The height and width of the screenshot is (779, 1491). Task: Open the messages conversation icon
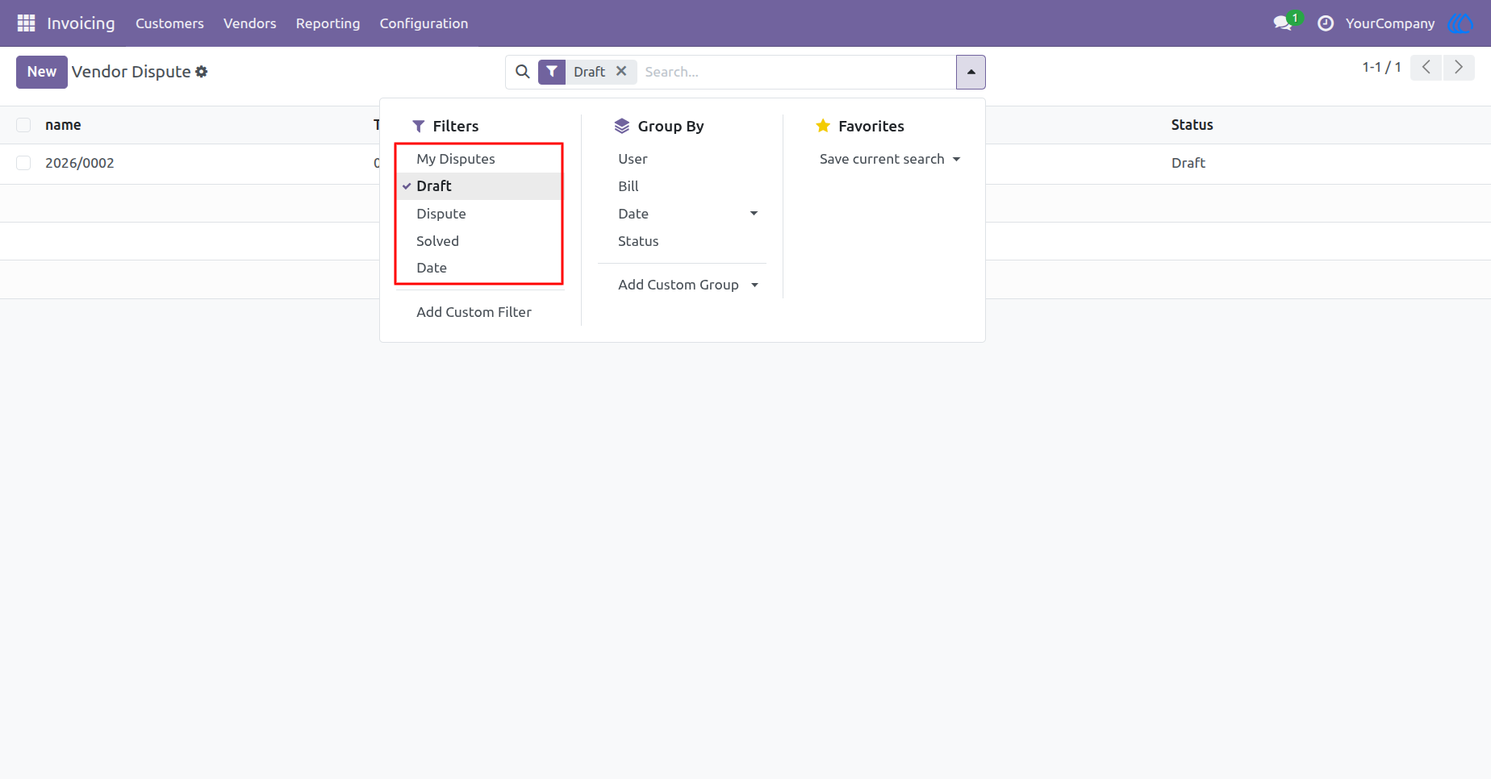tap(1283, 23)
